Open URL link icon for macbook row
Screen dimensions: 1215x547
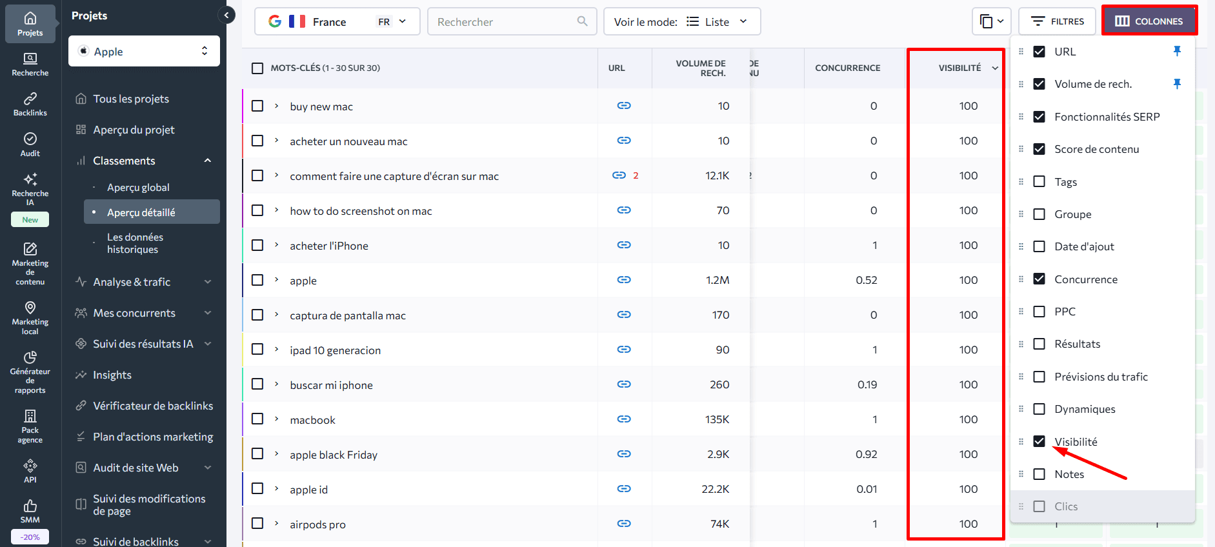(624, 419)
